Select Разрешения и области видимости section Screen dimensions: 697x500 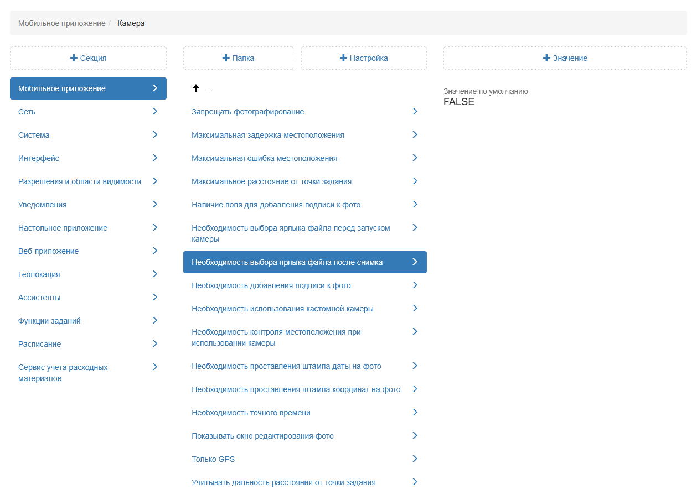[80, 181]
